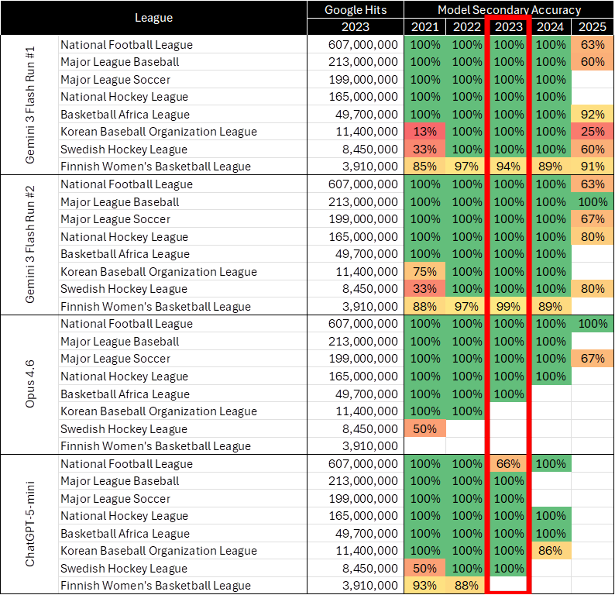Click 2025 100% in Run #2 Major League Baseball row
Screen dimensions: 615x595
pos(593,201)
